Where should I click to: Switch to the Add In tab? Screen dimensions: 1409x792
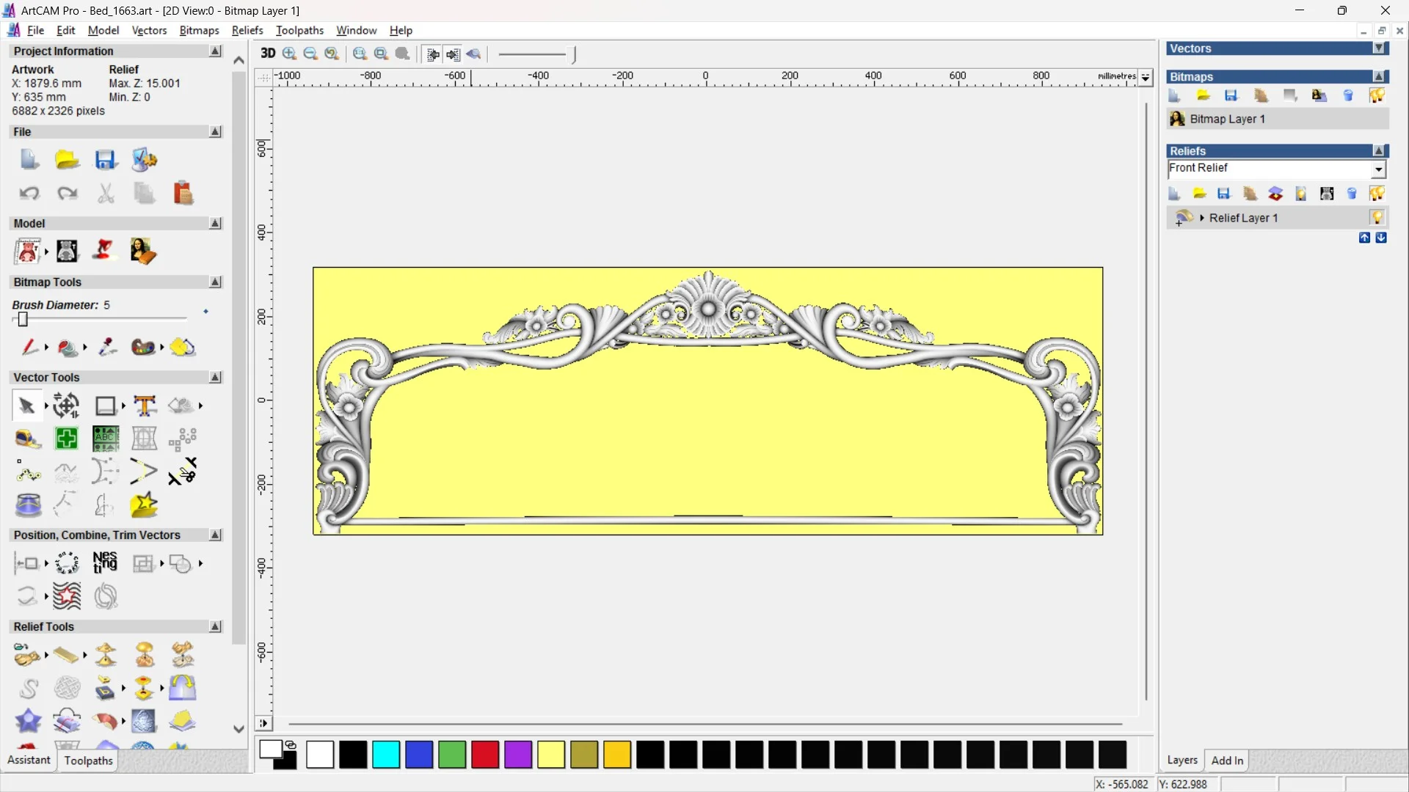pos(1227,760)
